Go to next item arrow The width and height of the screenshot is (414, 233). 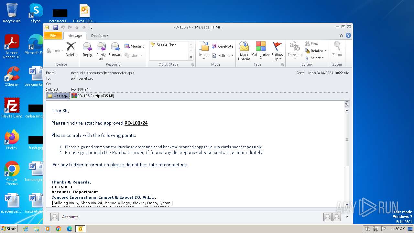click(x=84, y=28)
